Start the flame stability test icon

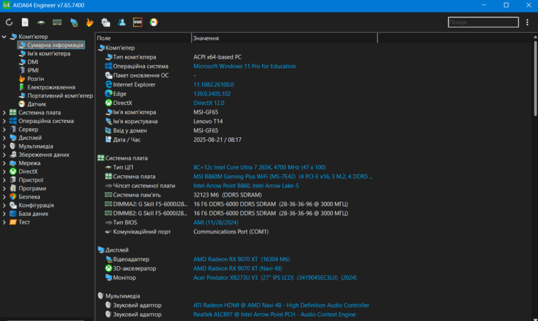[90, 23]
